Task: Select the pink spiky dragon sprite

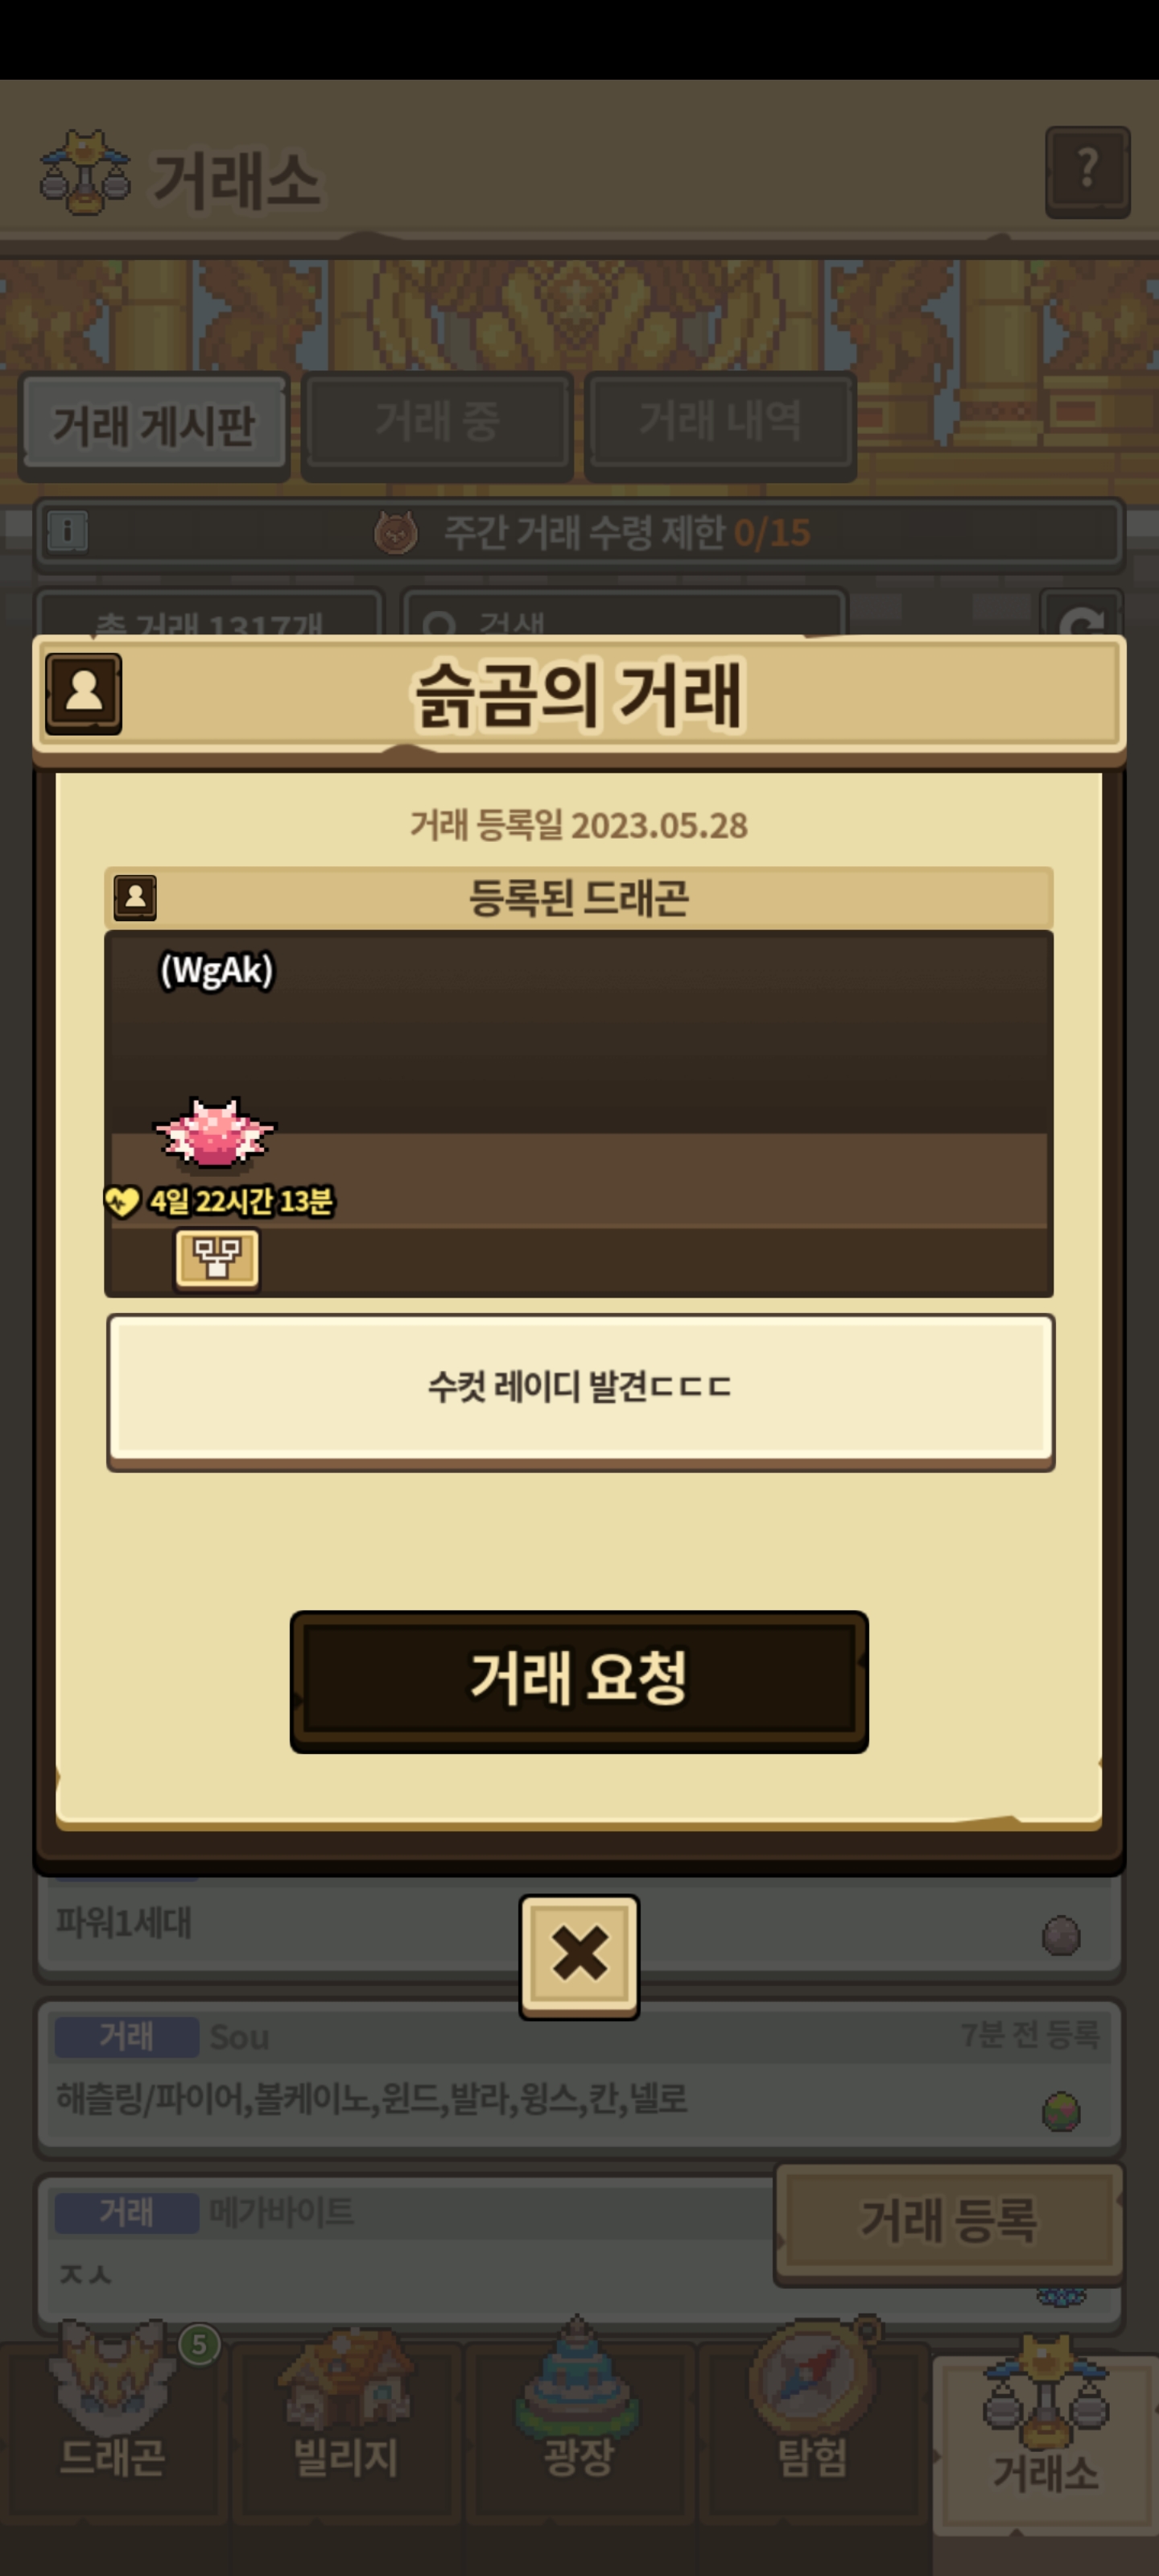Action: [214, 1134]
